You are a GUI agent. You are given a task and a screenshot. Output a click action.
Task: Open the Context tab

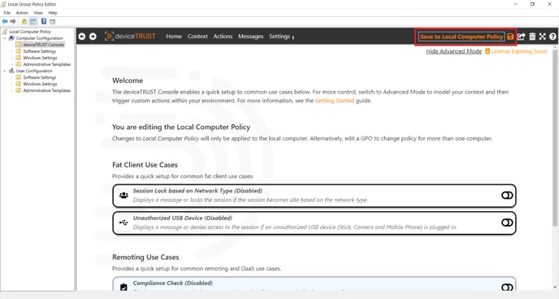point(197,37)
